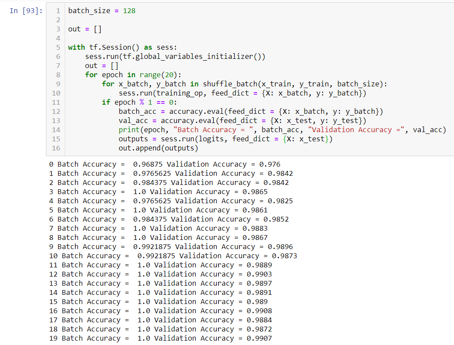Screen dimensions: 454x345
Task: Click the epoch 12 output with 0.9903
Action: [160, 274]
